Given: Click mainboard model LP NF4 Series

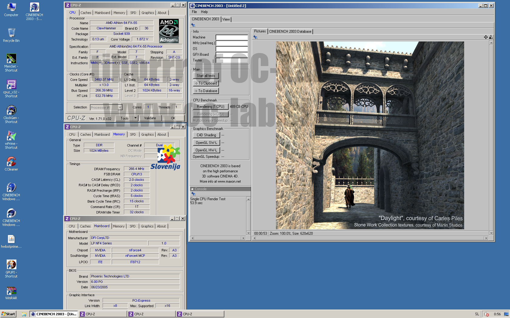Looking at the screenshot, I should coord(119,243).
